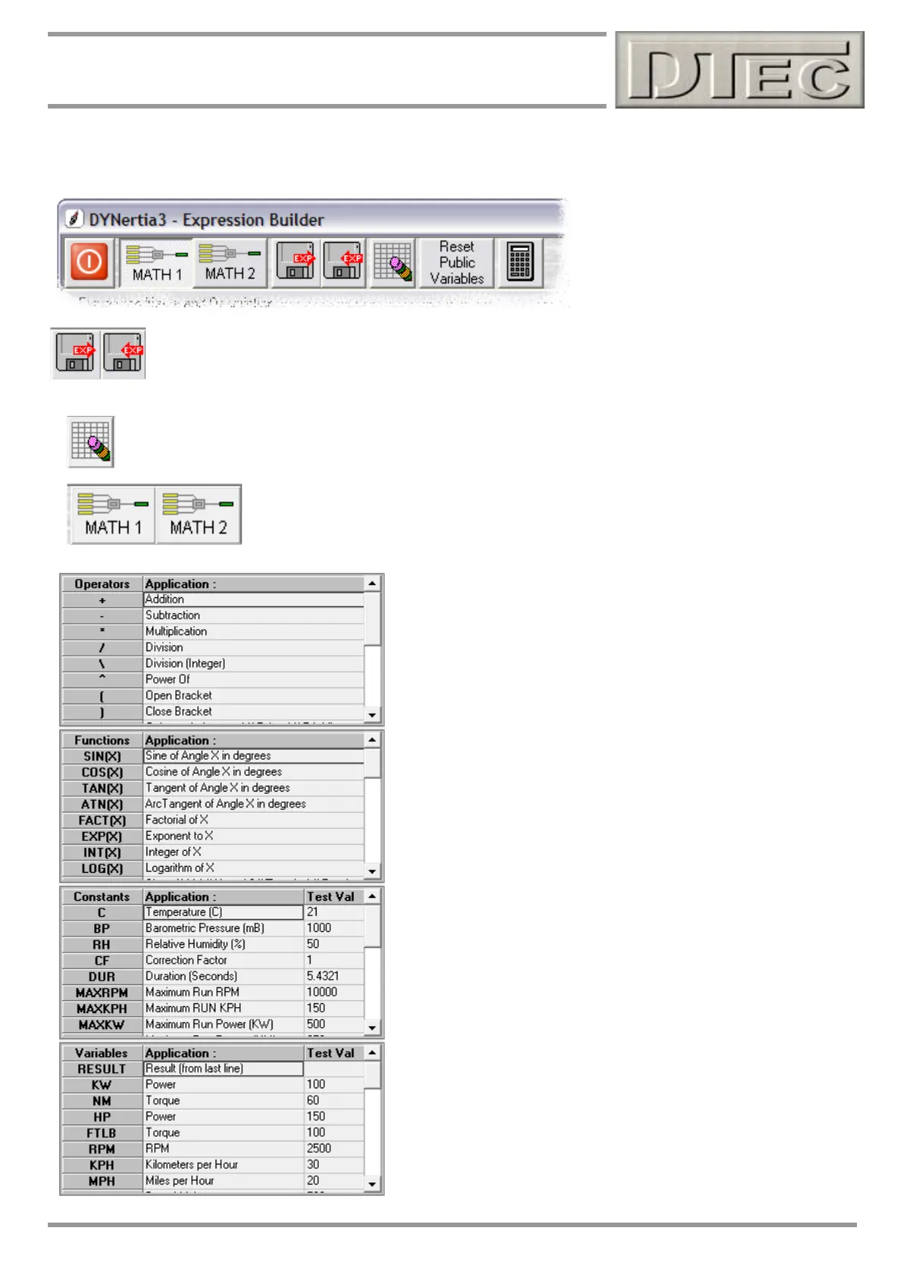
Task: Click the Temperature (C) input cell
Action: pyautogui.click(x=223, y=912)
